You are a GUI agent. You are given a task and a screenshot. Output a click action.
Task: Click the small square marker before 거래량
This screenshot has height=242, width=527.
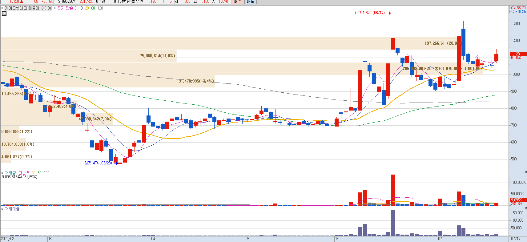[2, 173]
